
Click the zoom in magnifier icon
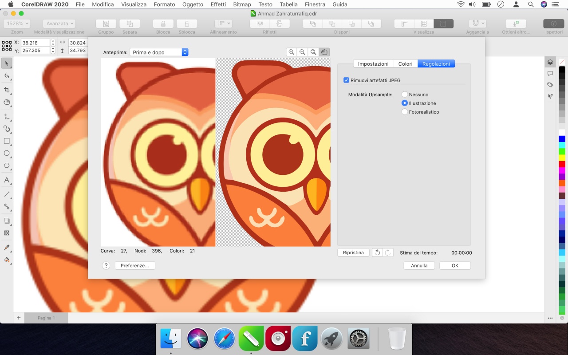pyautogui.click(x=292, y=52)
